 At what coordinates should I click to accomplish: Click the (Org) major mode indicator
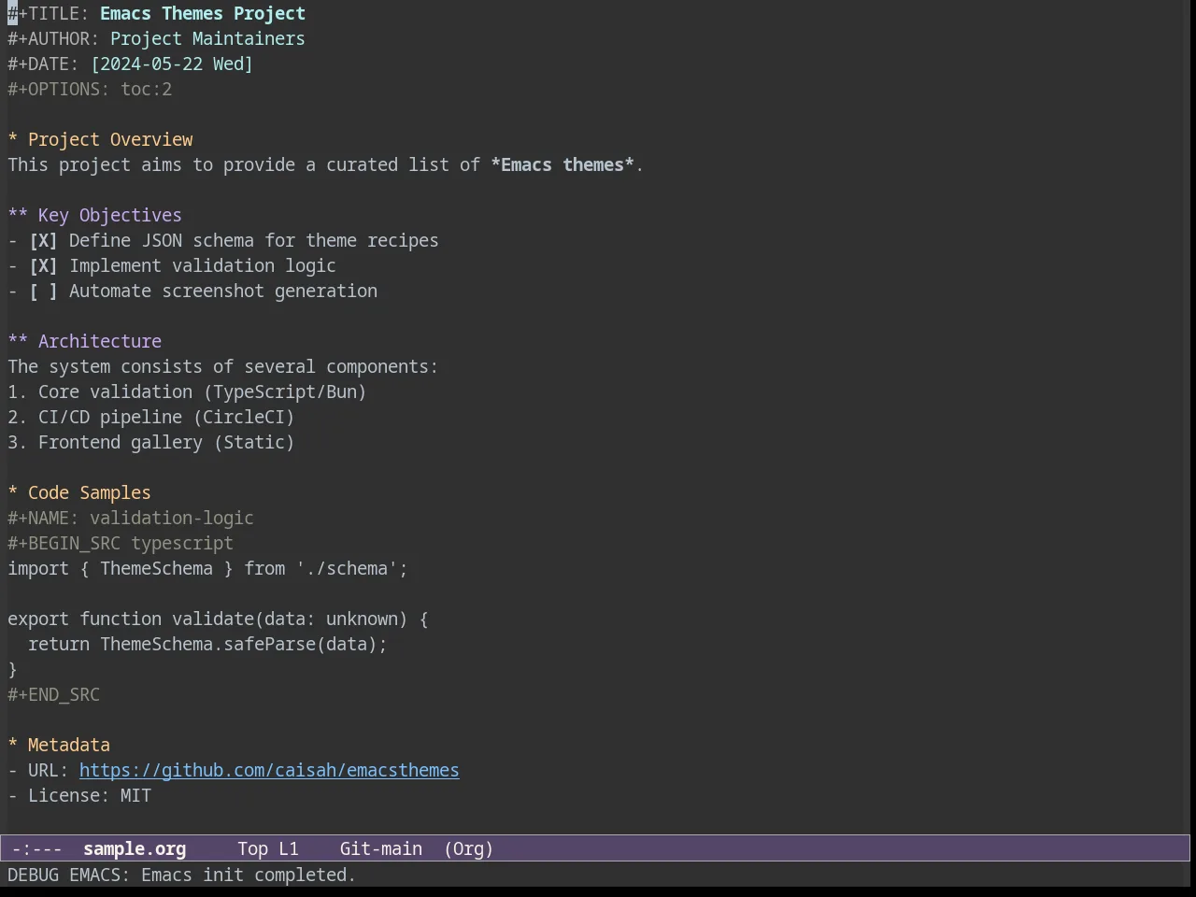click(x=469, y=849)
